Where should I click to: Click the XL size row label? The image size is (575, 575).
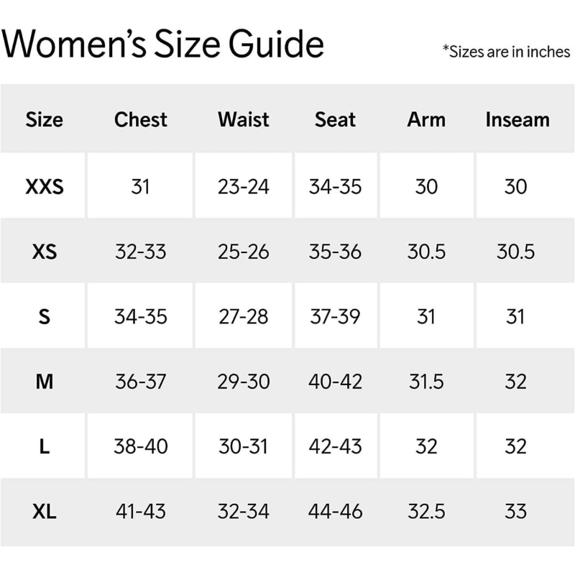click(x=44, y=512)
